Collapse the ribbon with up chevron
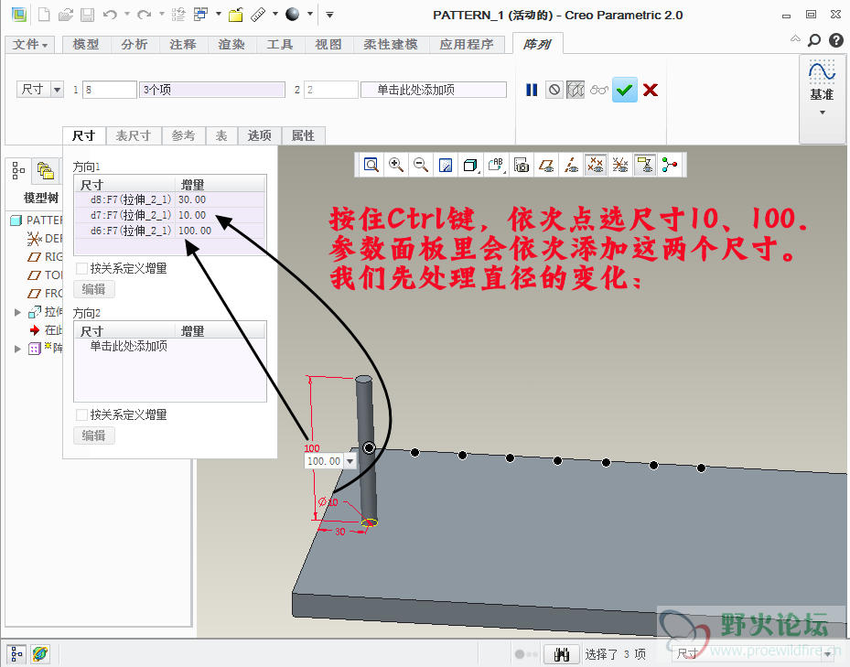This screenshot has width=850, height=667. [795, 38]
